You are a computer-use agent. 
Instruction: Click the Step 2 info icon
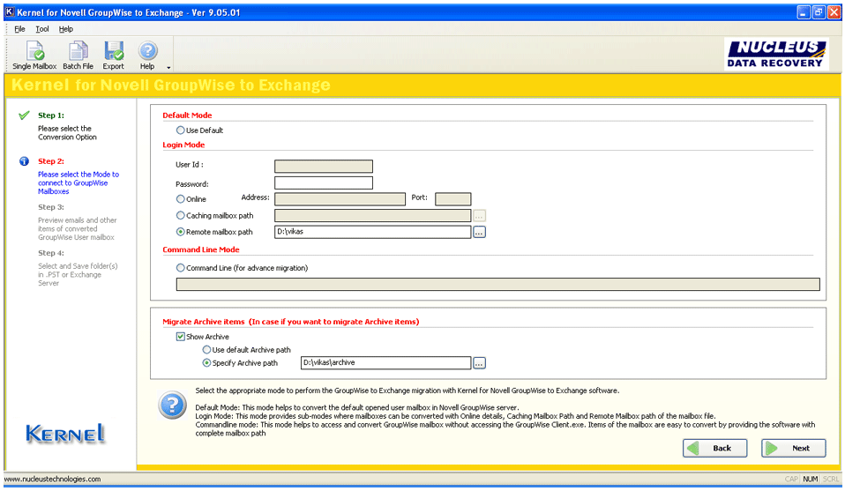tap(24, 161)
